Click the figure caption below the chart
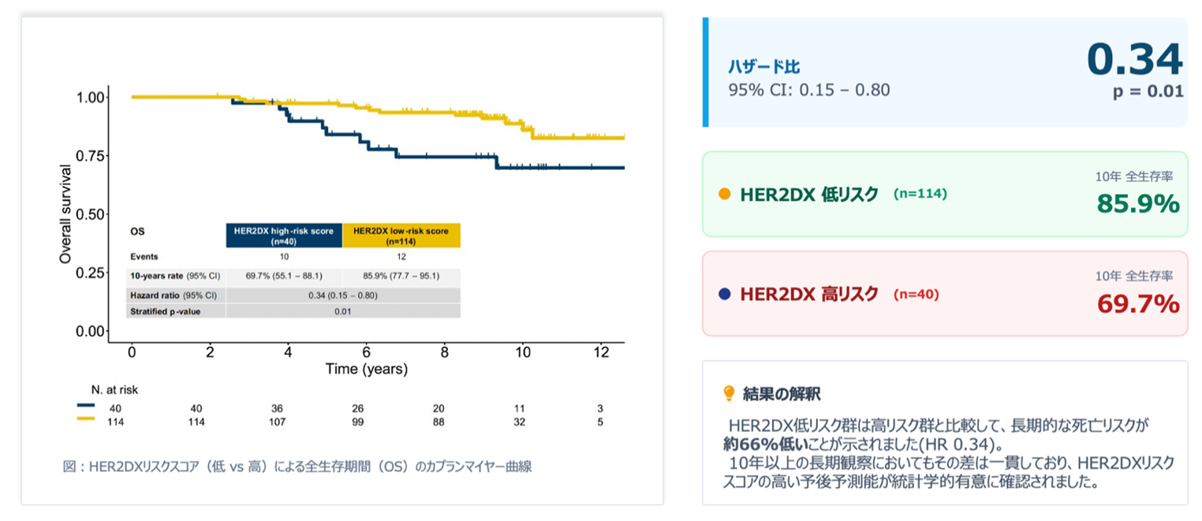The height and width of the screenshot is (521, 1202). click(297, 467)
